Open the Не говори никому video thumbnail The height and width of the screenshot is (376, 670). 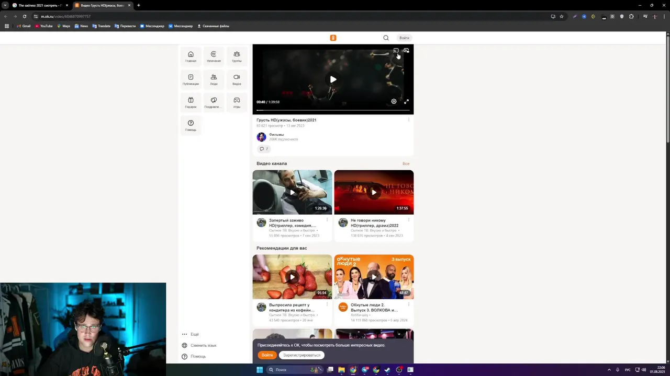374,192
